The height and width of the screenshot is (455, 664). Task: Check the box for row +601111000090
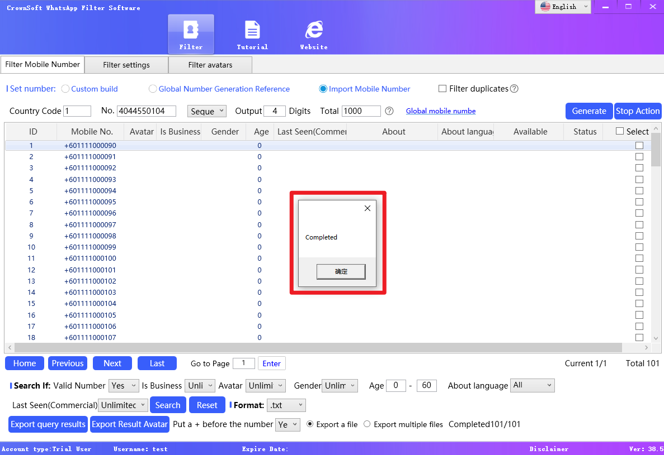[x=639, y=145]
